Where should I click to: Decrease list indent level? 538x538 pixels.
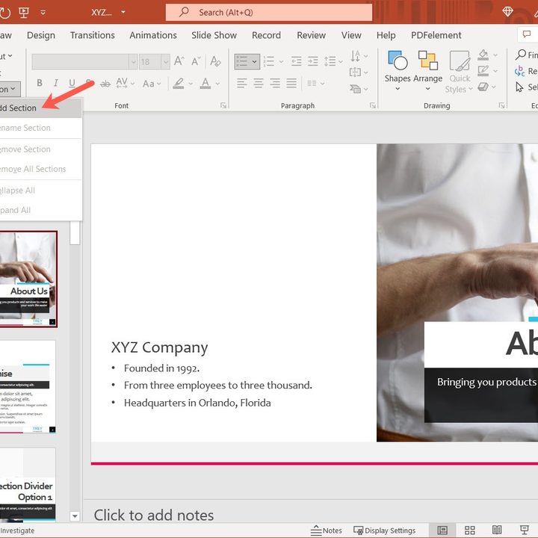(x=296, y=61)
